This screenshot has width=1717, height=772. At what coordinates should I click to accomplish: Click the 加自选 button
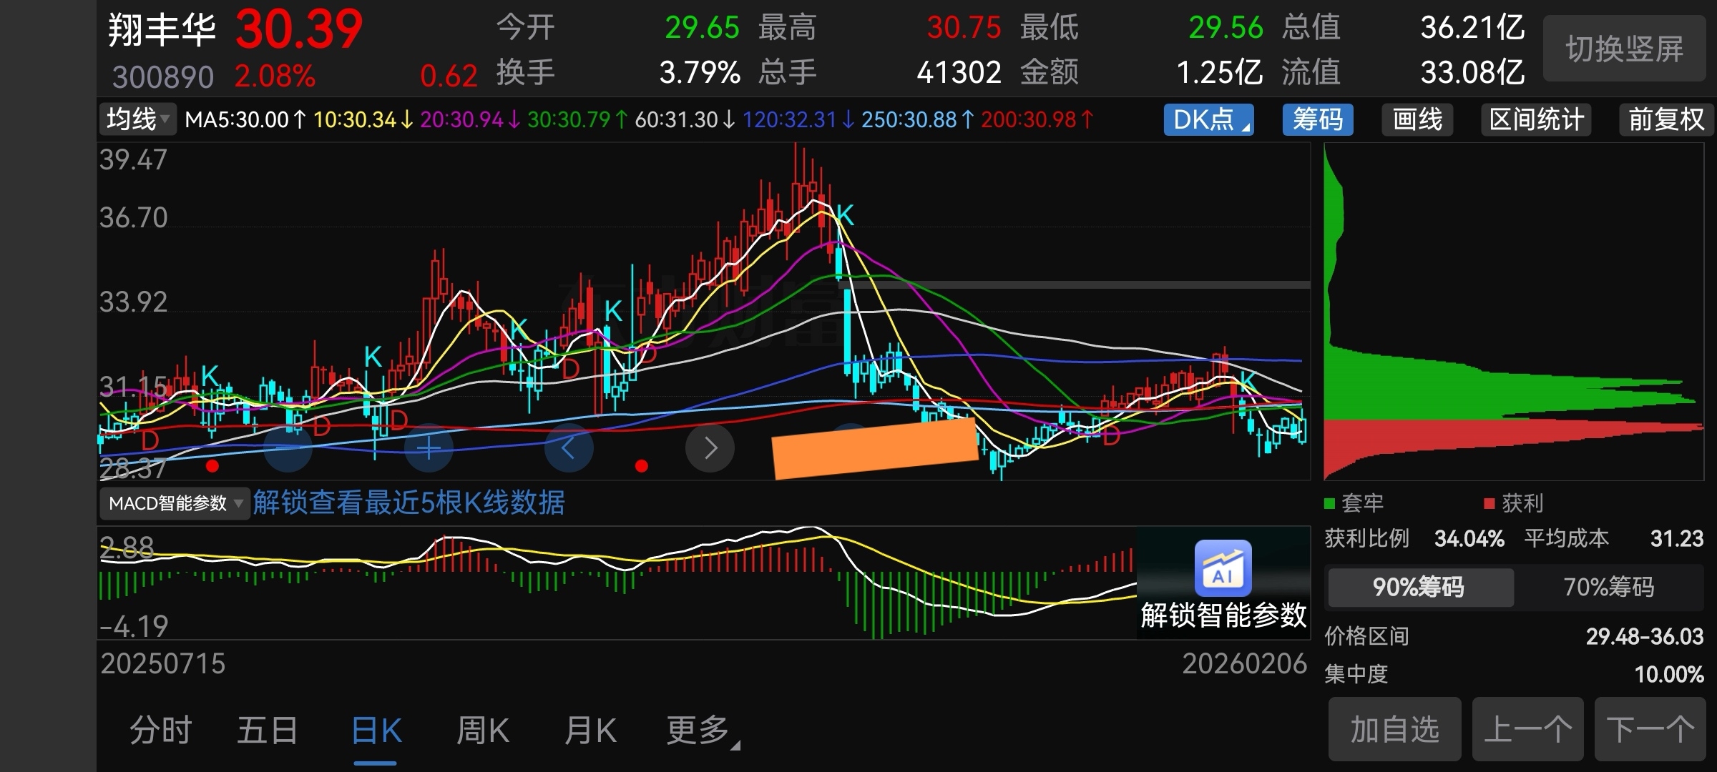[x=1394, y=730]
